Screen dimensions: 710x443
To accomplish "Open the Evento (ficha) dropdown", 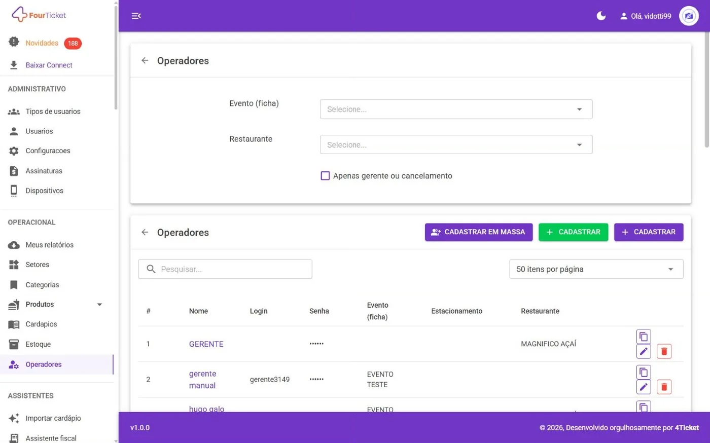I will point(456,109).
